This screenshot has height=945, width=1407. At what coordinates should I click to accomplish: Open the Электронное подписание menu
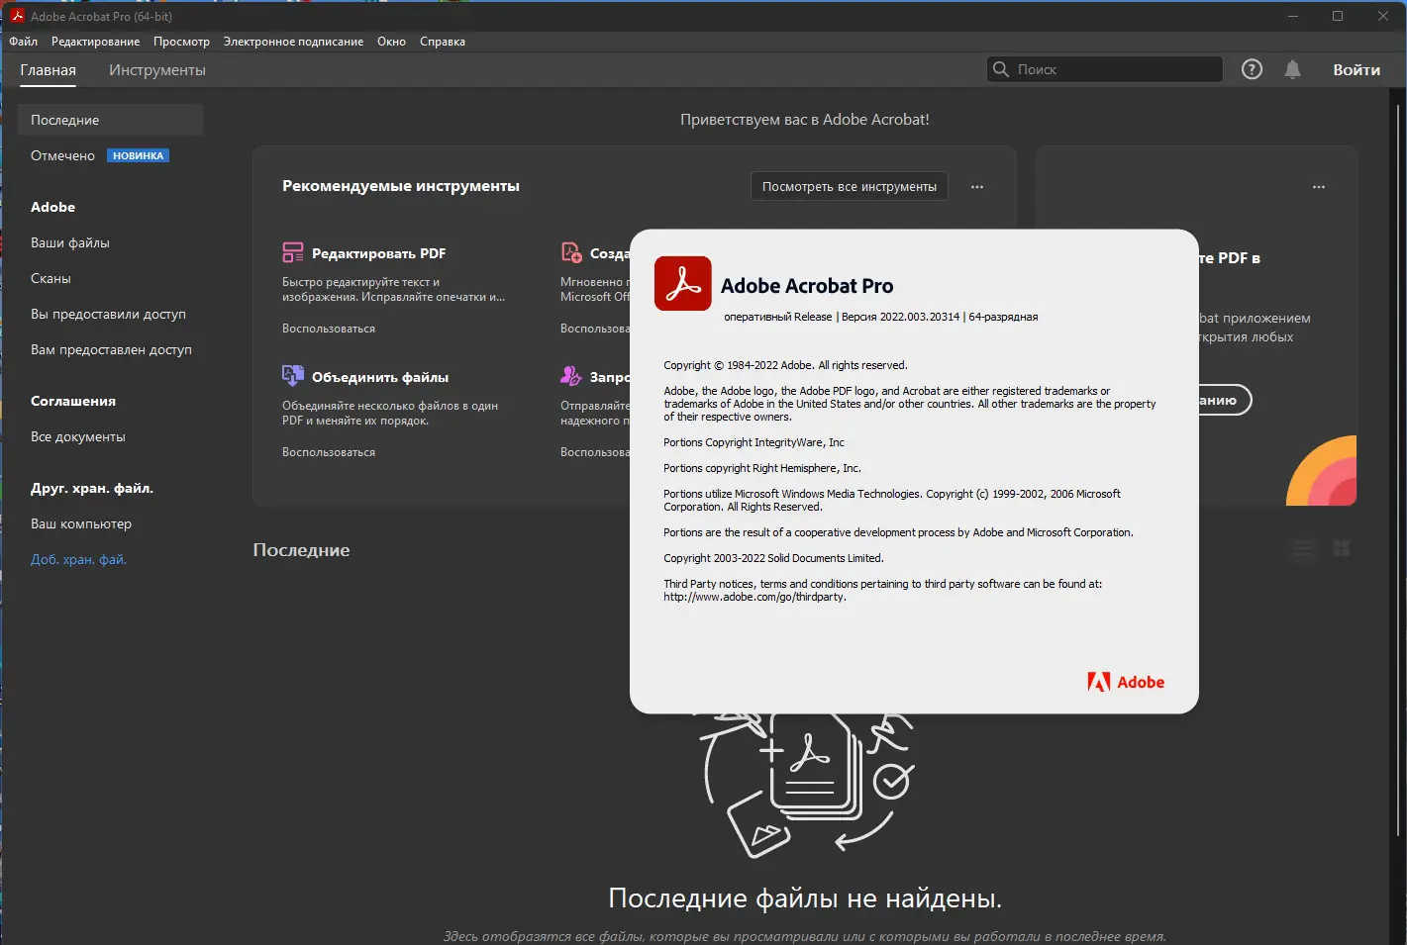(x=293, y=42)
